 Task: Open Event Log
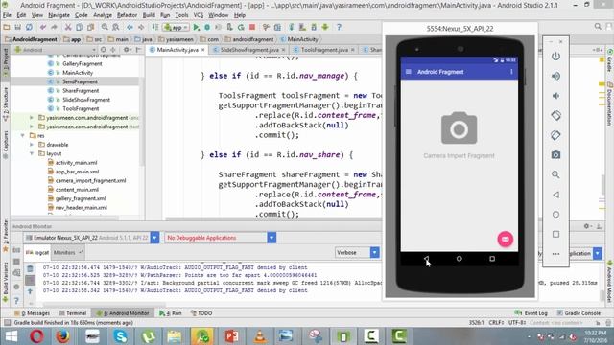pyautogui.click(x=531, y=313)
